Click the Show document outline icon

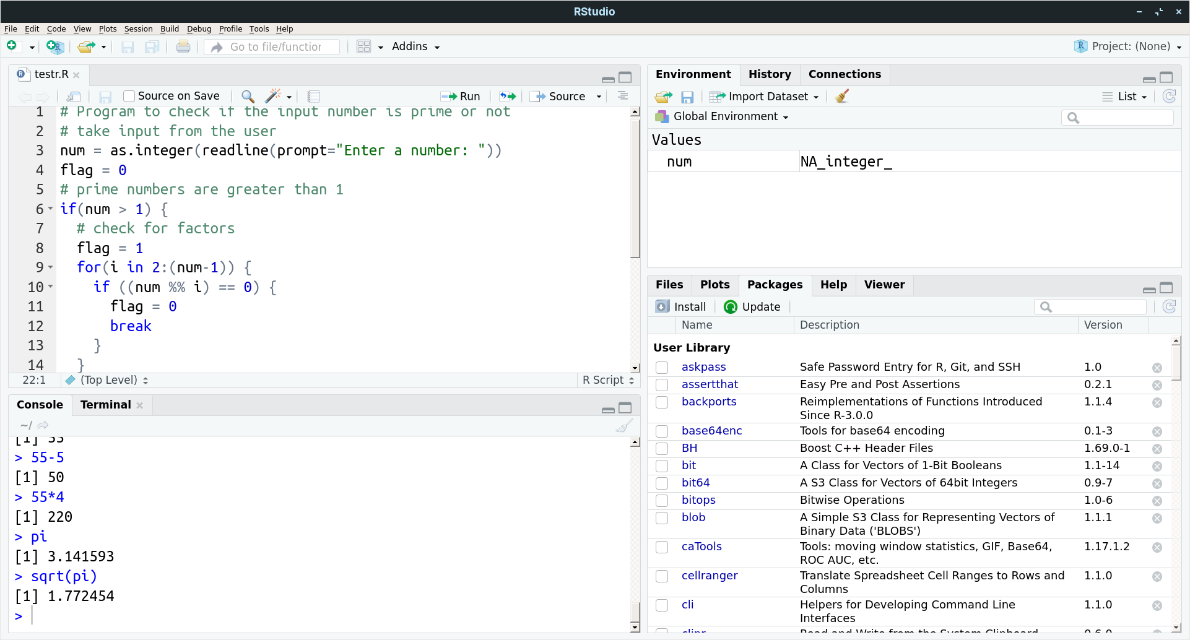click(623, 96)
